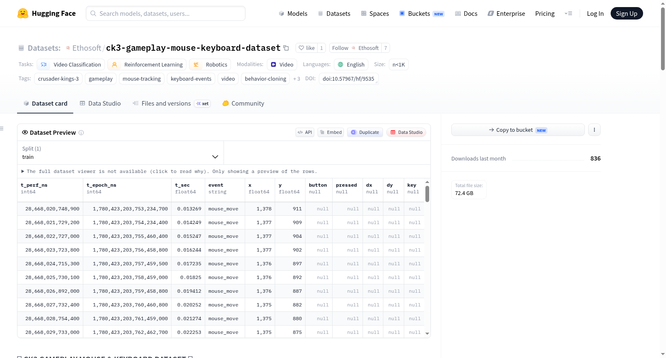
Task: Click the Reinforcement Learning task tag
Action: pos(147,64)
